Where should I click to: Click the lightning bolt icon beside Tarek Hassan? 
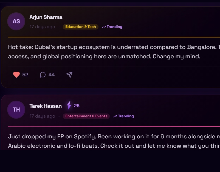69,106
